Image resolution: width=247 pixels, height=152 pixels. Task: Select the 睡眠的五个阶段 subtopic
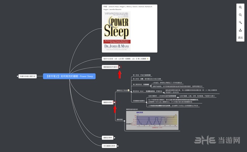pyautogui.click(x=122, y=90)
